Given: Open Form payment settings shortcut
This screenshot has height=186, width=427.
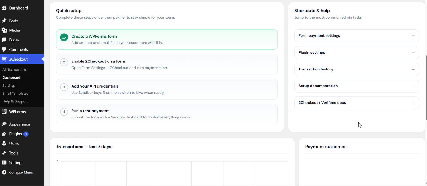Looking at the screenshot, I should [357, 36].
